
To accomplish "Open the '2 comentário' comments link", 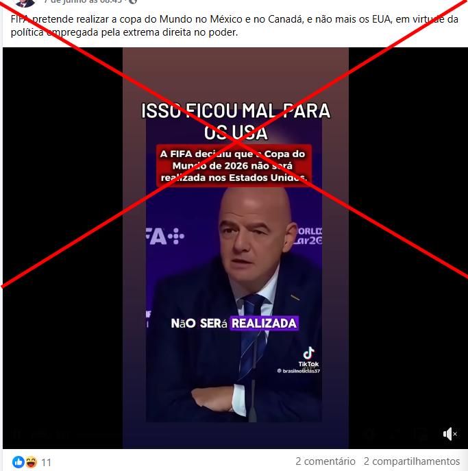I will point(325,461).
